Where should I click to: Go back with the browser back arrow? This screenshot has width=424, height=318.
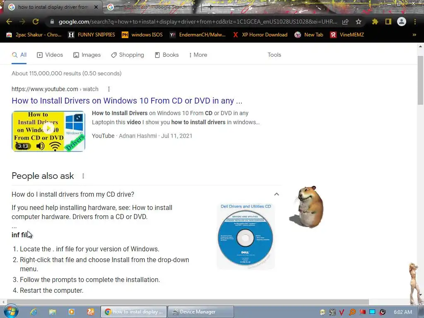coord(9,22)
